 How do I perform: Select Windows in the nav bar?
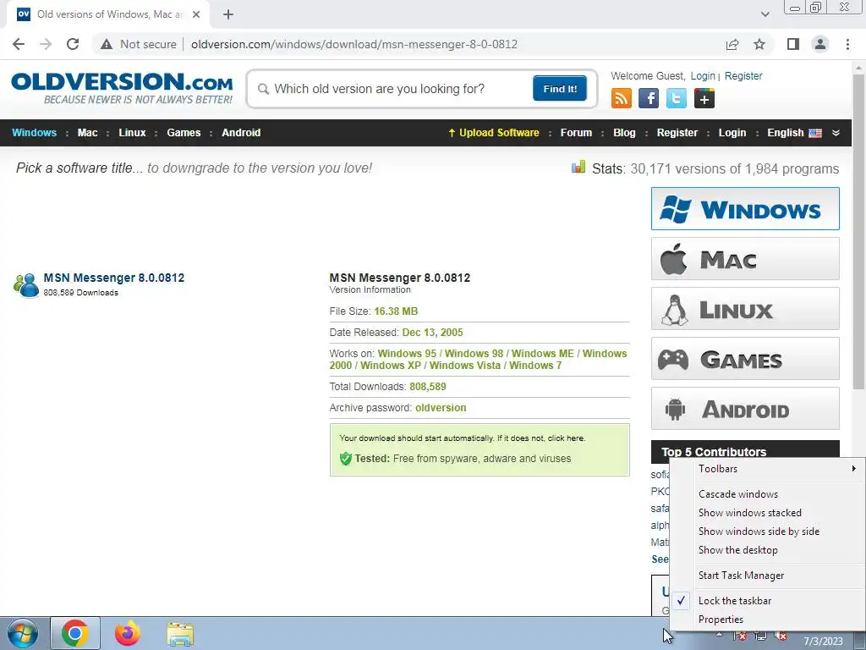pos(34,133)
